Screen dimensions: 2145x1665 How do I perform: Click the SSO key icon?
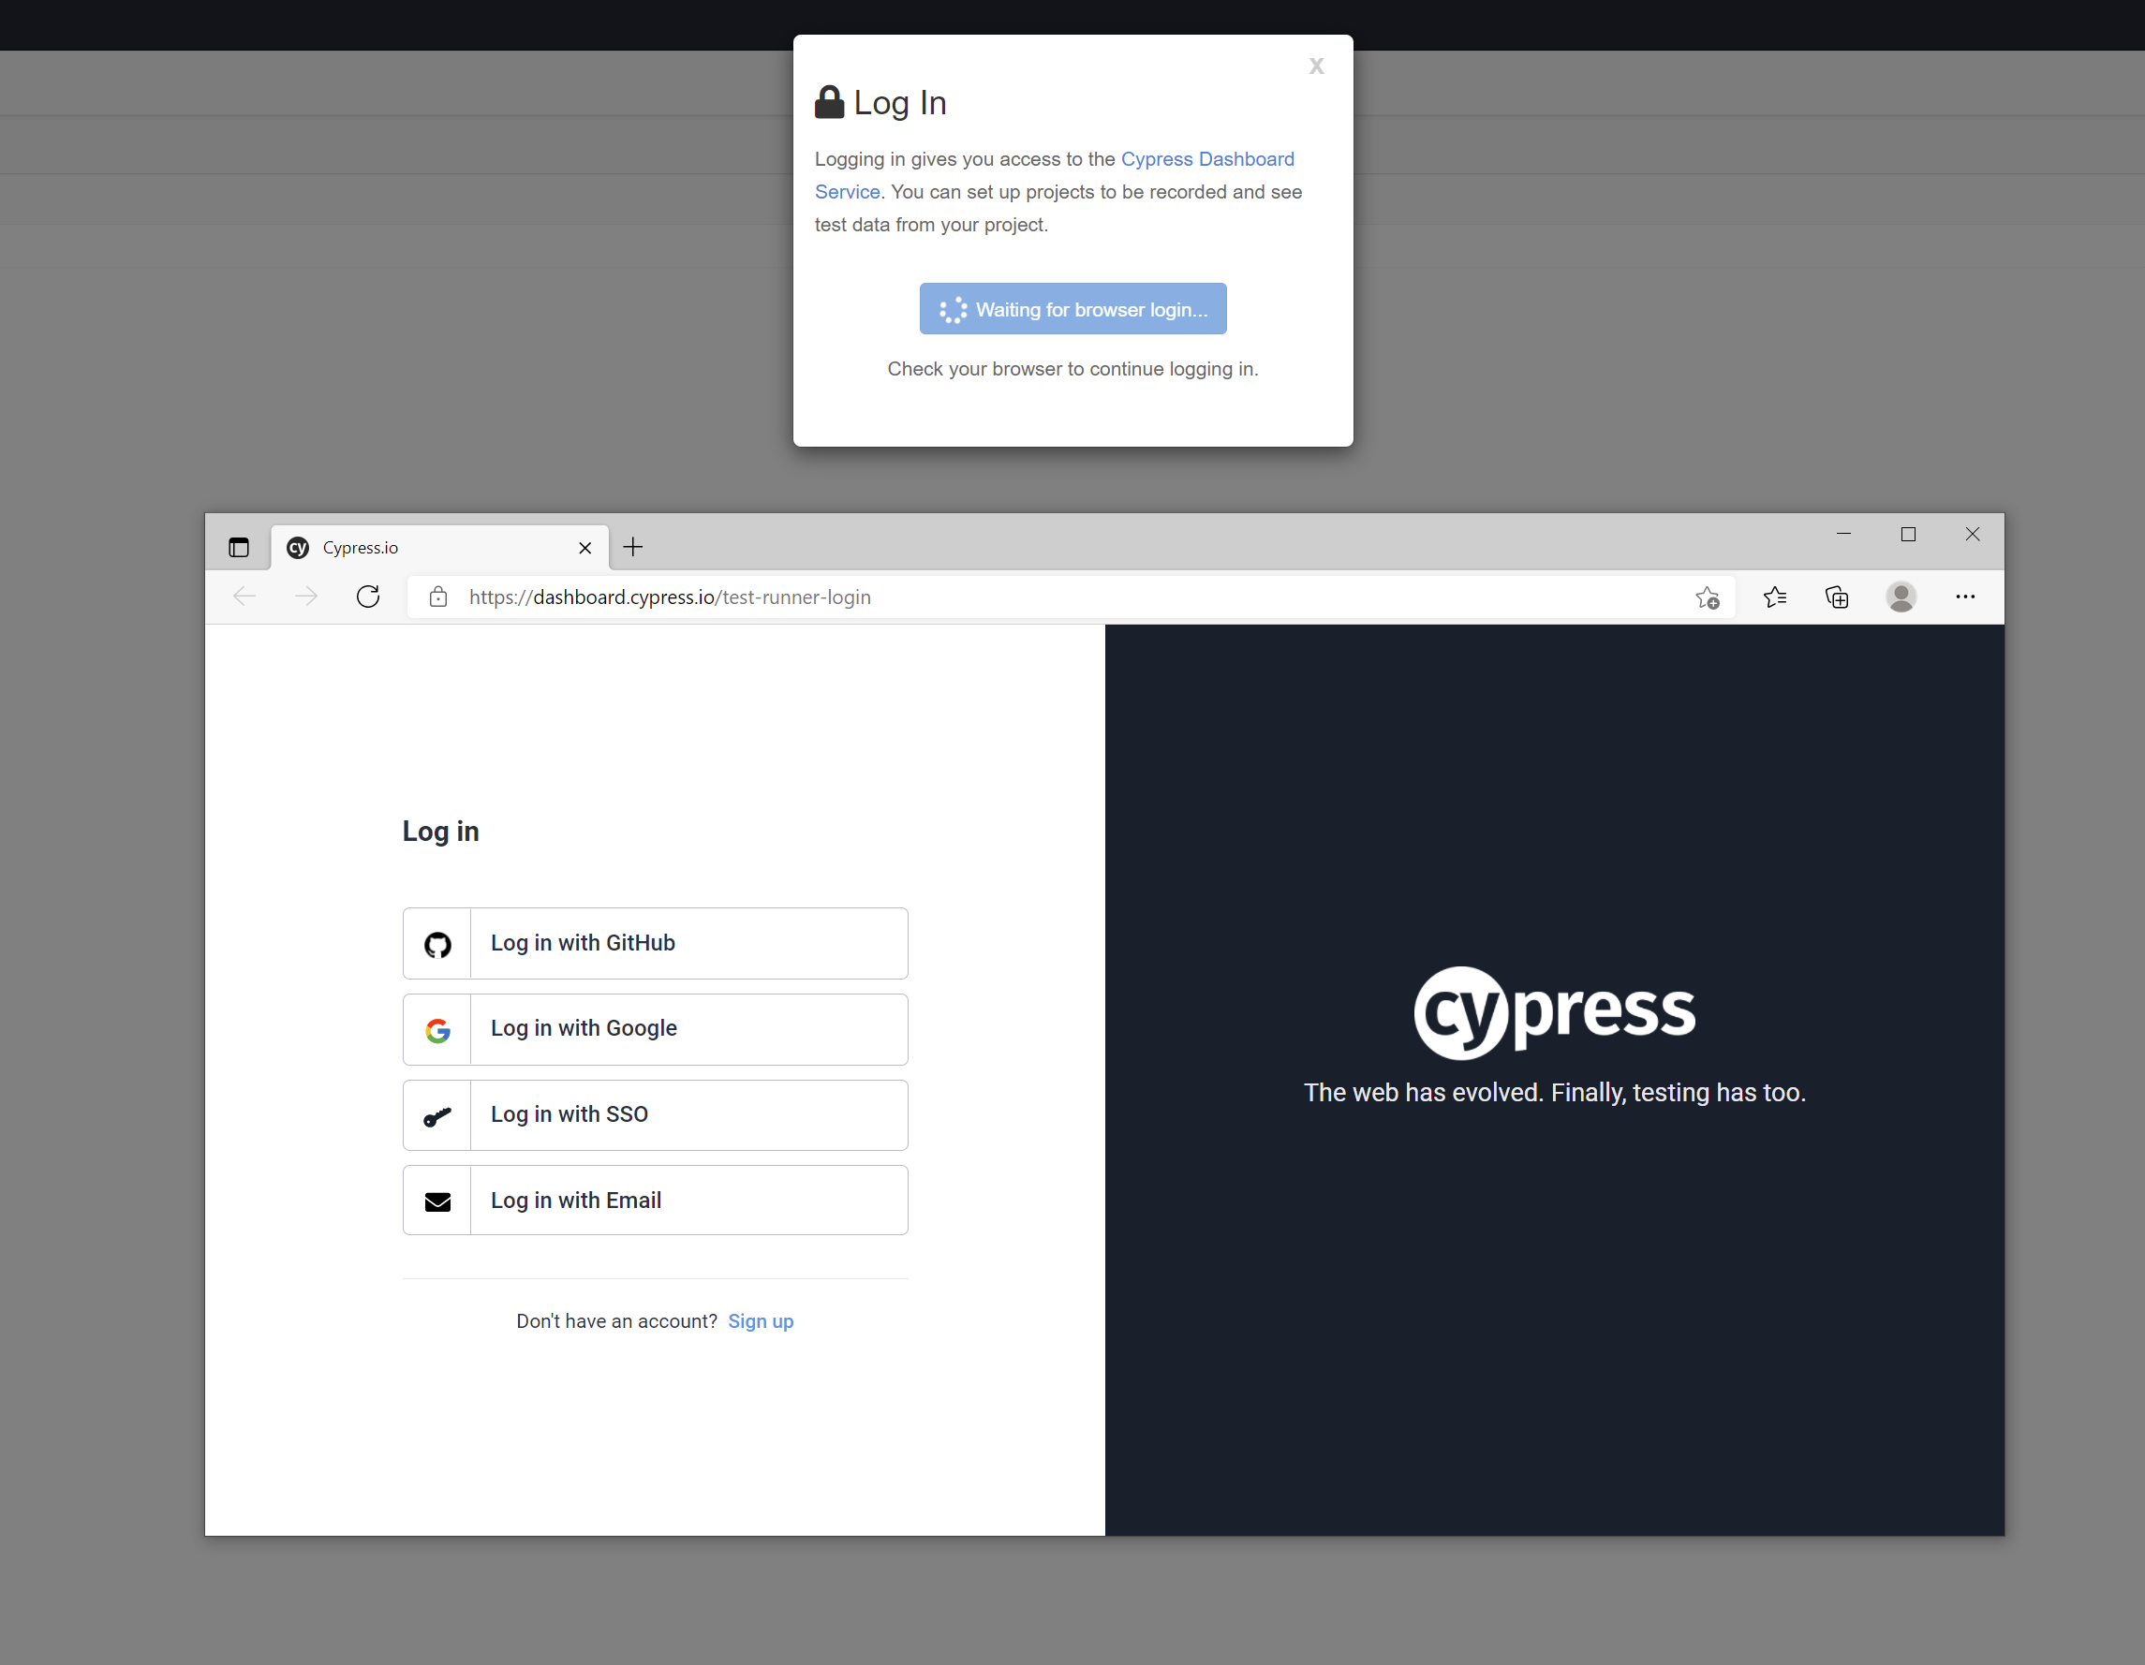point(437,1116)
